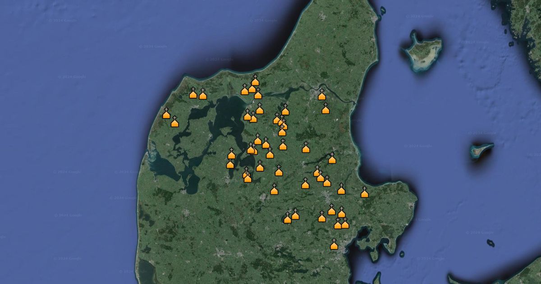Select the southernmost church marker on the map

click(334, 244)
